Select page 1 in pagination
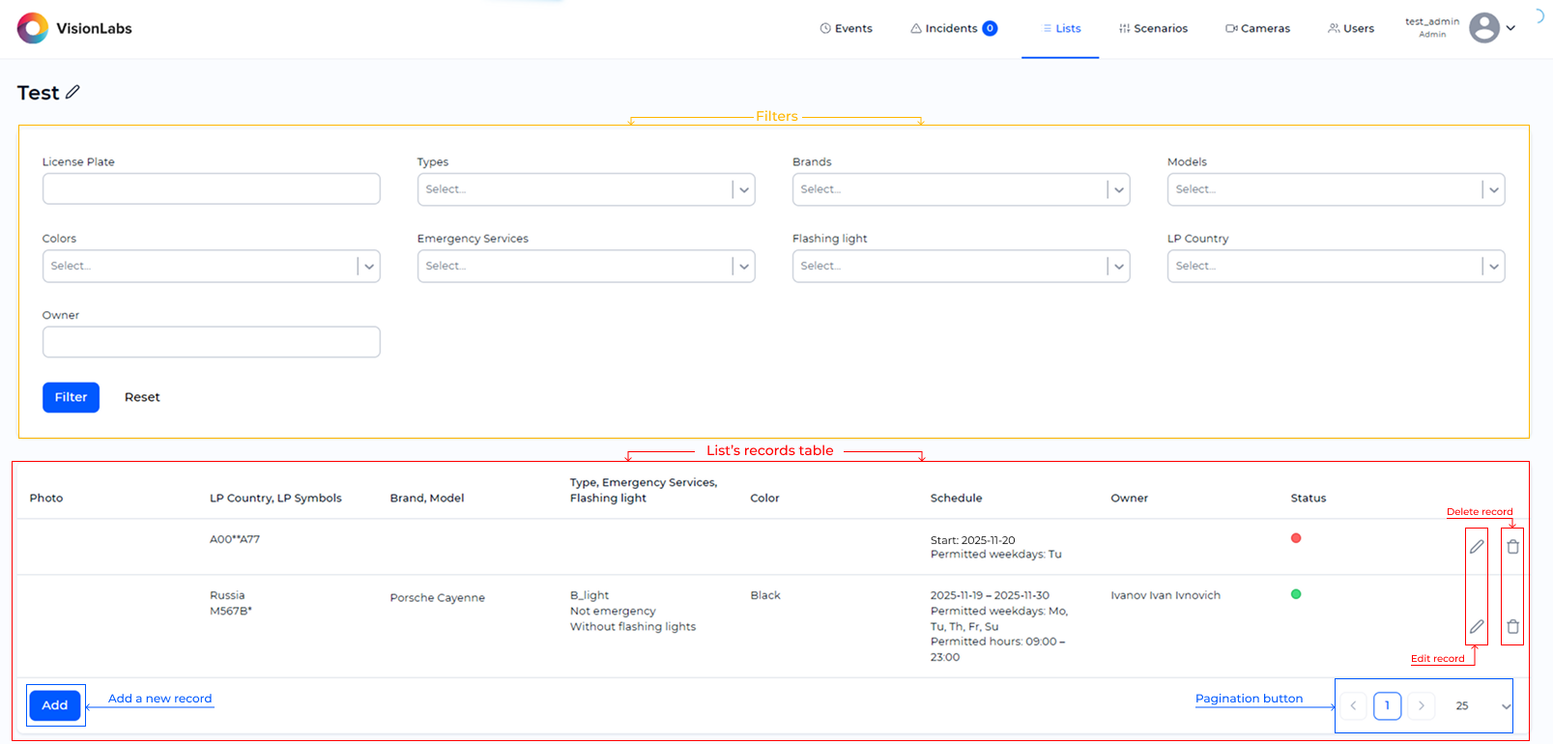The width and height of the screenshot is (1553, 744). 1387,705
